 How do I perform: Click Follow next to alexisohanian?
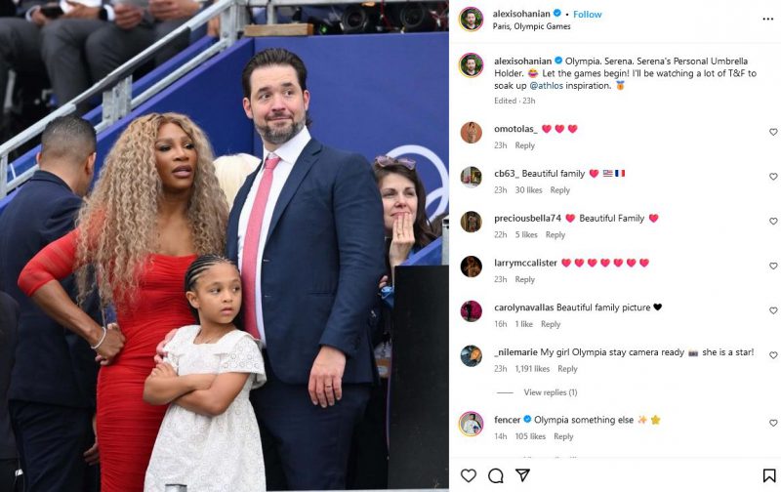tap(588, 15)
